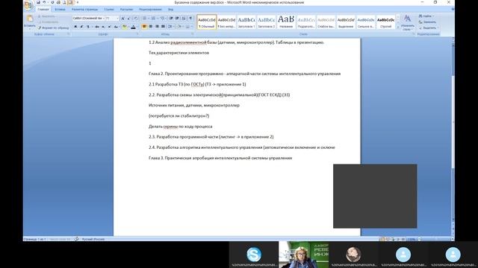Apply the Normal (Обычный) style
Image resolution: width=478 pixels, height=268 pixels.
(207, 22)
